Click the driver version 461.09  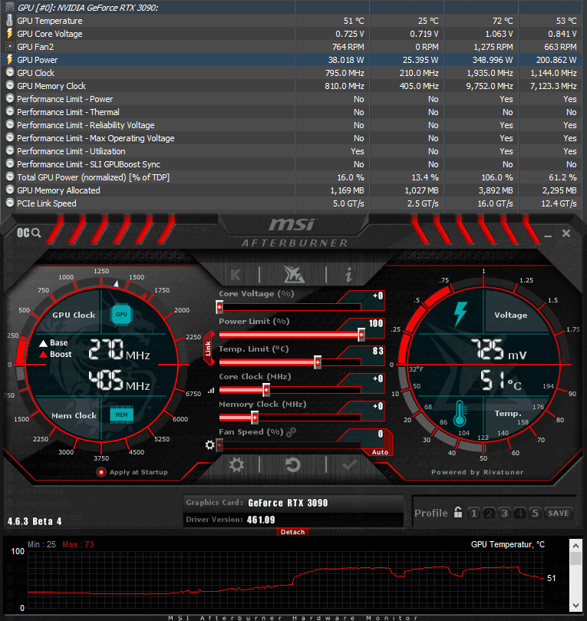click(x=261, y=520)
